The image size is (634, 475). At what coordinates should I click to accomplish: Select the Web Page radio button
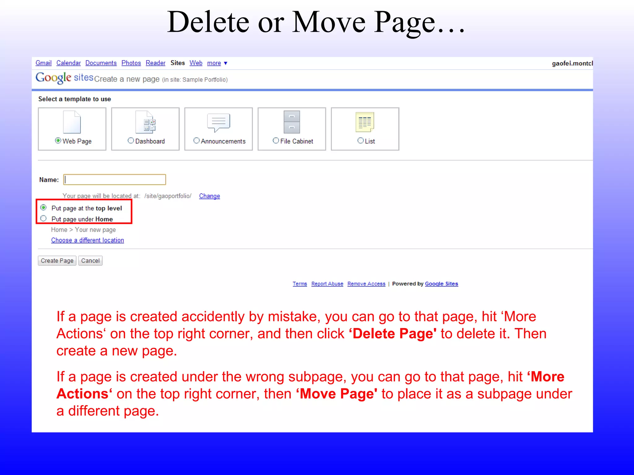(58, 141)
